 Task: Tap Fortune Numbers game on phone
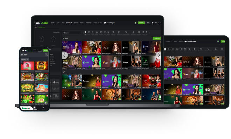click(x=27, y=89)
